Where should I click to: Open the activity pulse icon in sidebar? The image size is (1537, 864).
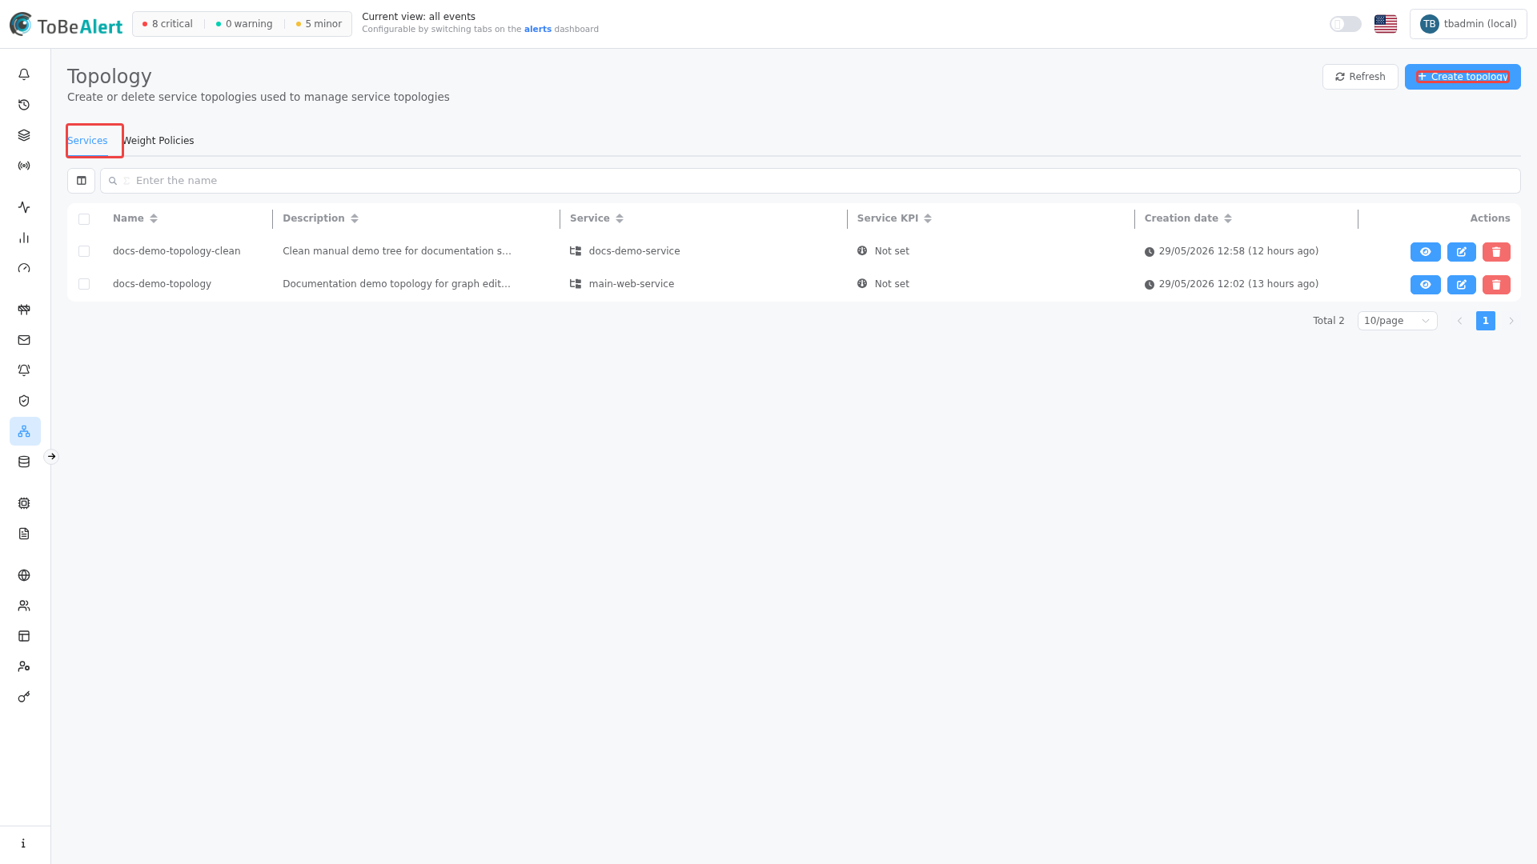(x=24, y=207)
